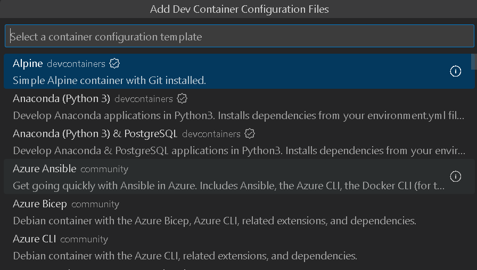The image size is (477, 270).
Task: Select the Azure CLI template
Action: point(34,239)
